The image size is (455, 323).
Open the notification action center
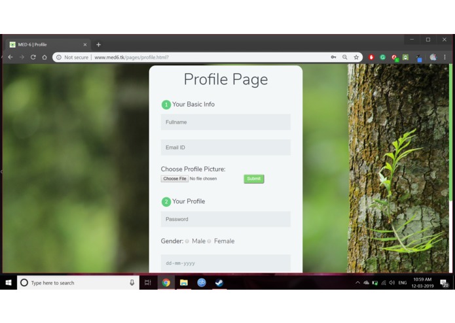444,283
